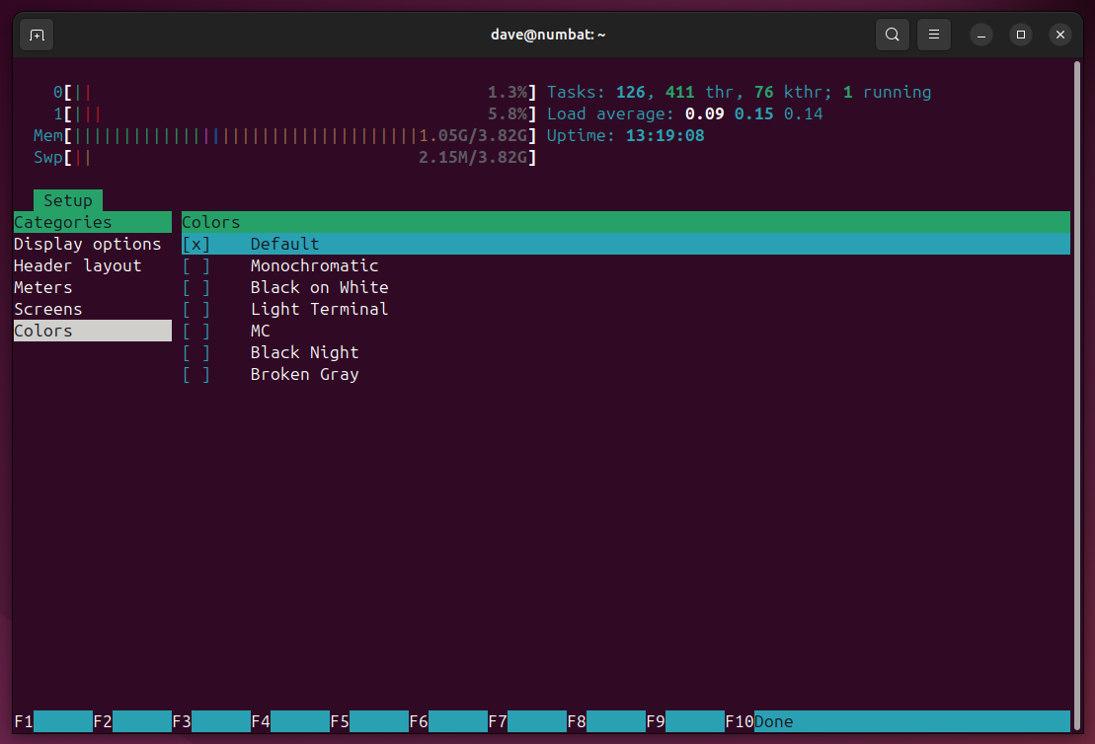Enable the Black Night color scheme
This screenshot has width=1095, height=744.
click(196, 352)
